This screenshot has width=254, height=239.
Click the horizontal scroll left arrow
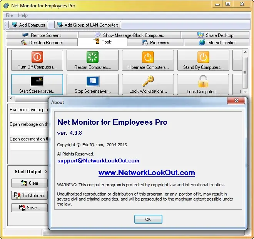click(x=11, y=99)
